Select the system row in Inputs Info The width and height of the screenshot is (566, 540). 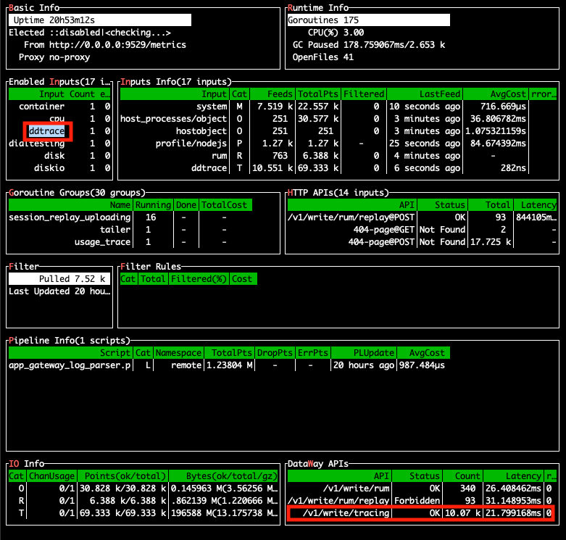(338, 107)
